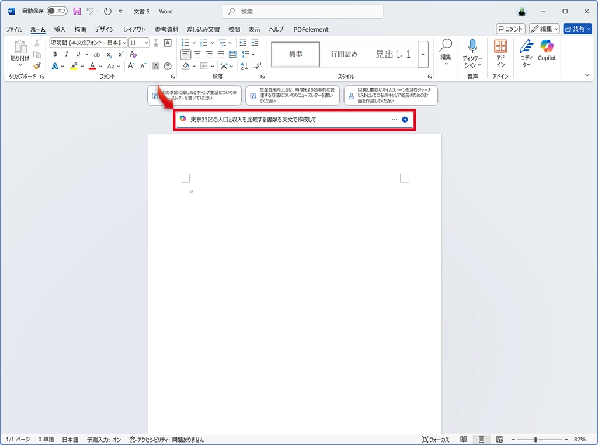Choose the productivity newsletter suggestion chip
Image resolution: width=598 pixels, height=445 pixels.
pyautogui.click(x=293, y=95)
